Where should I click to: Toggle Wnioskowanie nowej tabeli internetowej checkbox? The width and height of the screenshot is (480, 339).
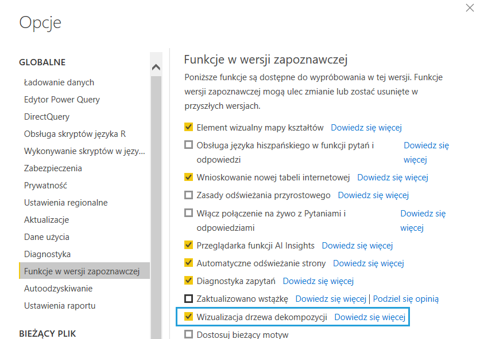click(188, 178)
